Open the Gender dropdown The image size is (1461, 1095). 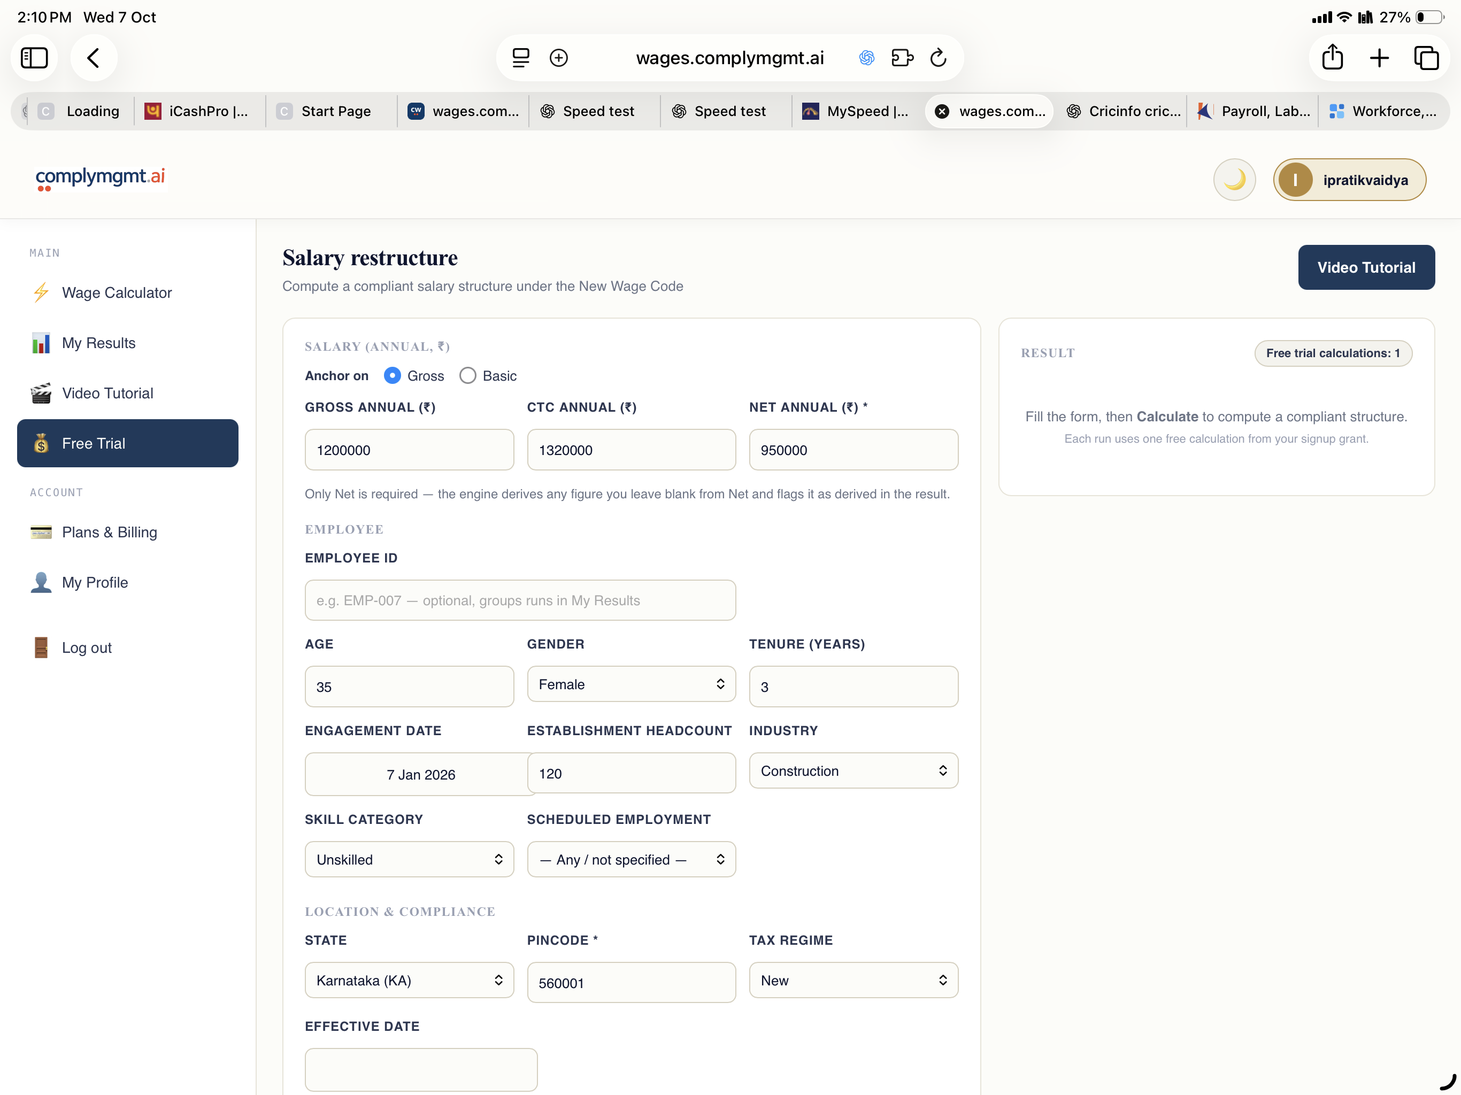pos(631,684)
